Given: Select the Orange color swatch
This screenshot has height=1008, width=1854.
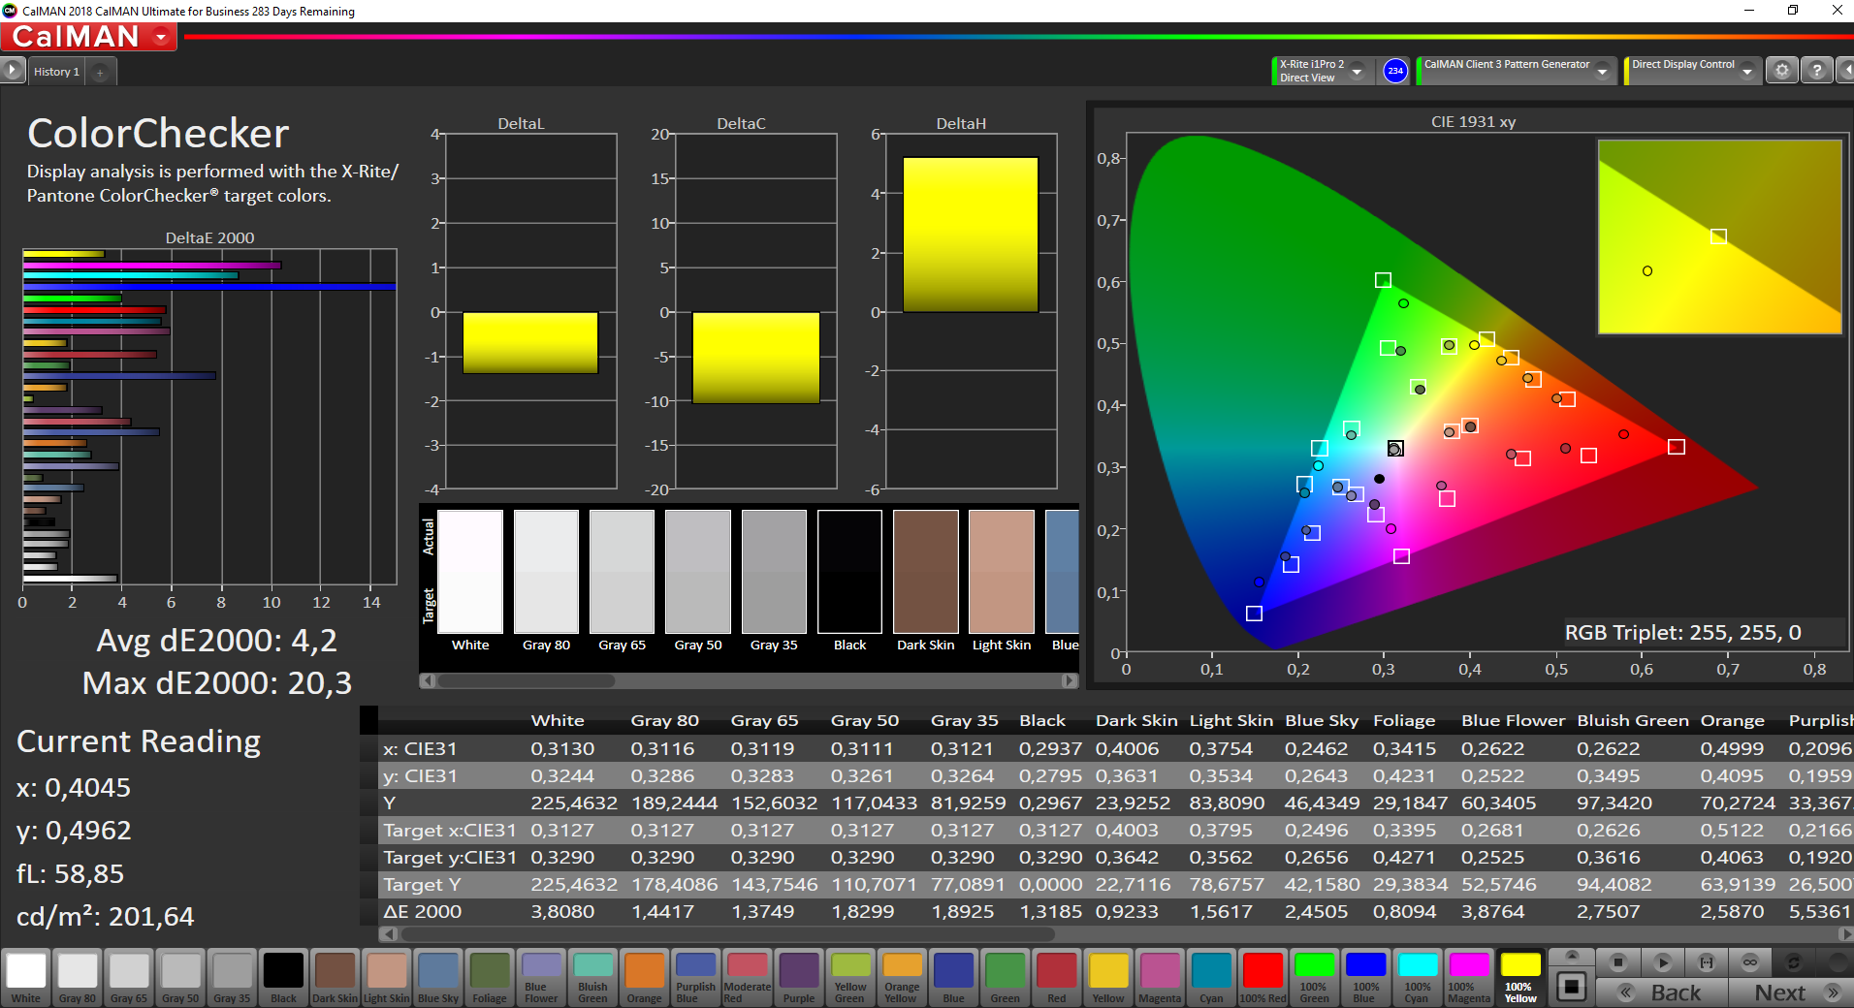Looking at the screenshot, I should coord(644,977).
